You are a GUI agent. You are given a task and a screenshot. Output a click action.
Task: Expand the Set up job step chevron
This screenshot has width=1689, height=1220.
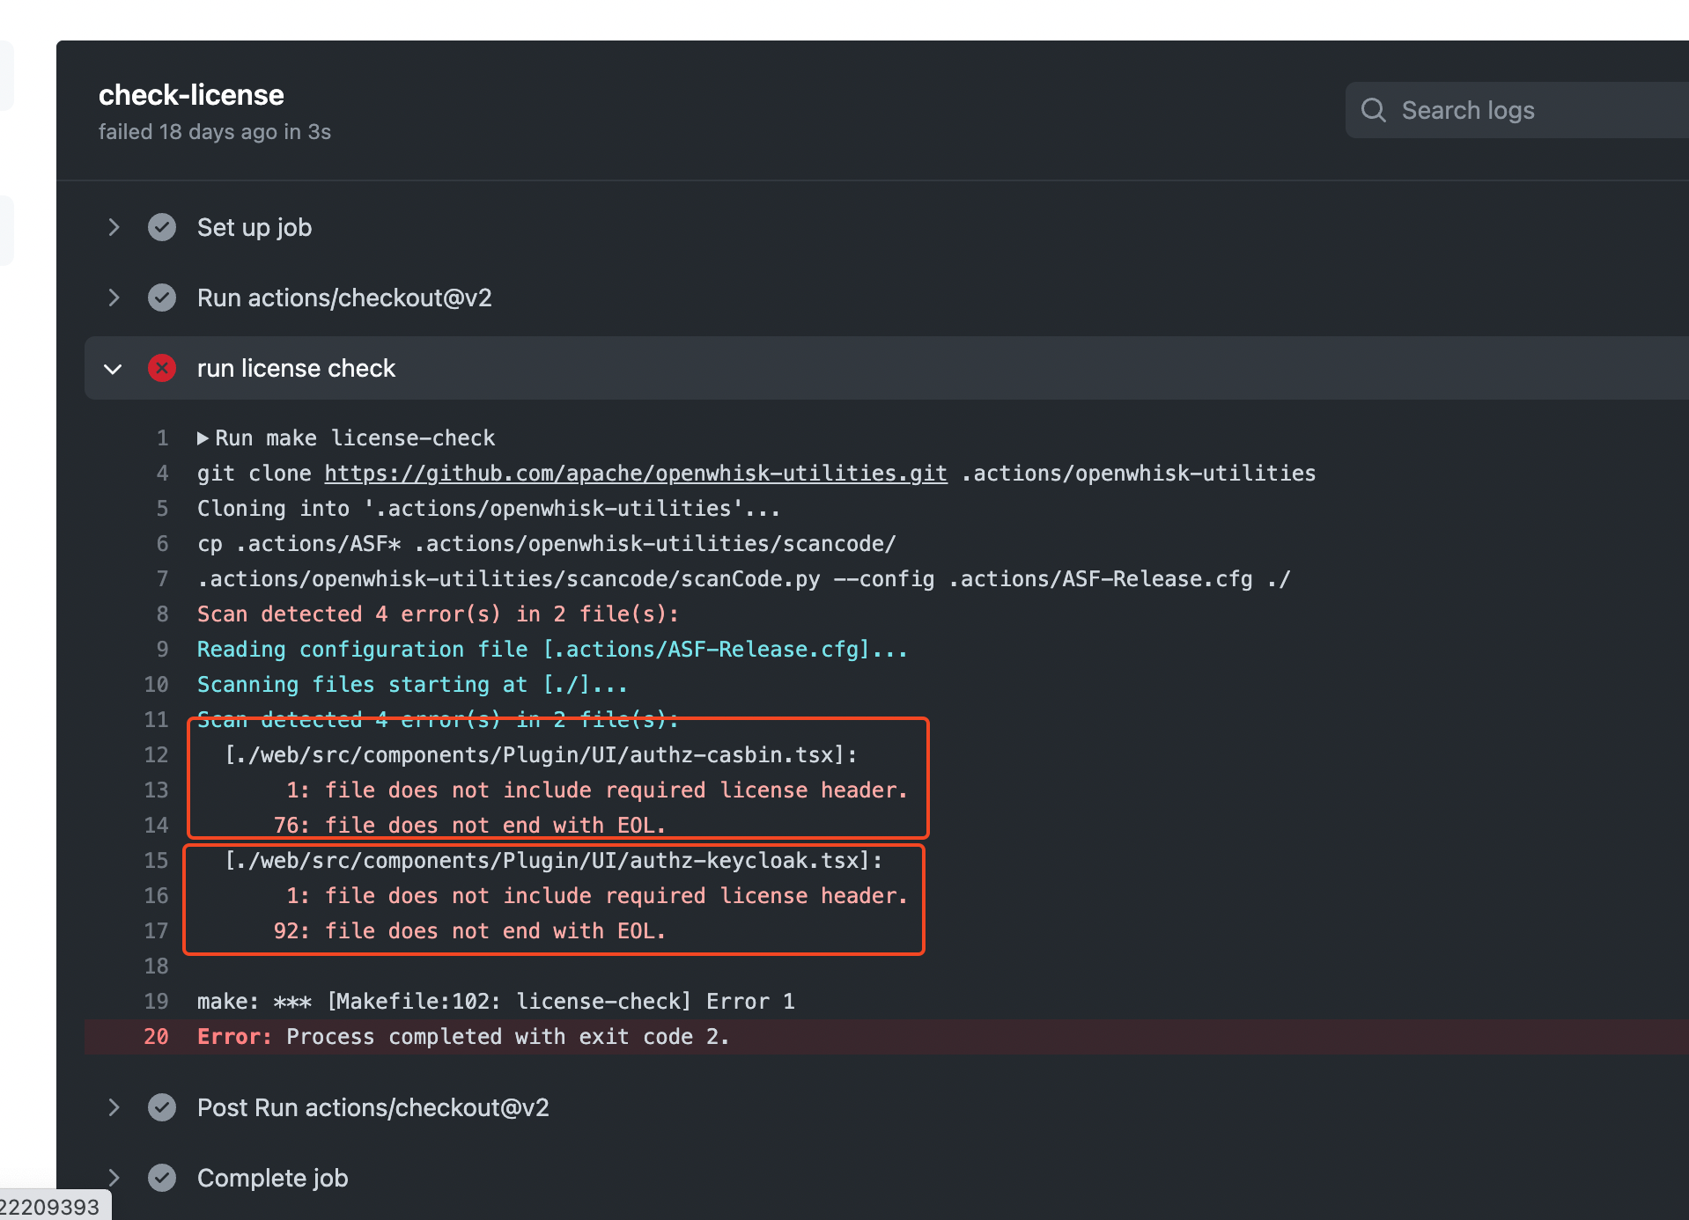pyautogui.click(x=114, y=227)
